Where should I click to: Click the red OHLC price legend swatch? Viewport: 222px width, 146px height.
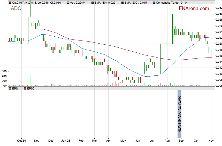(x=10, y=2)
